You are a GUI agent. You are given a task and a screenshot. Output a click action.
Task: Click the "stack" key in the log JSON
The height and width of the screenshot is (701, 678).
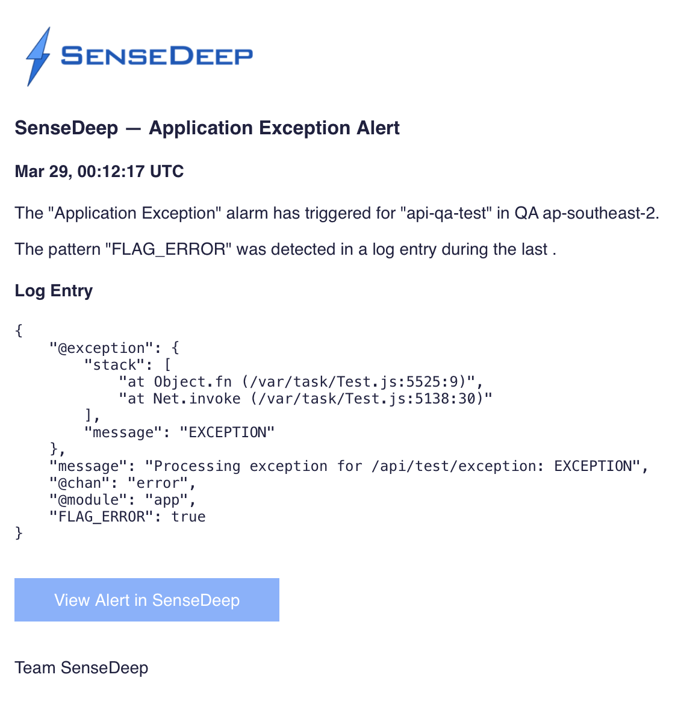click(114, 365)
